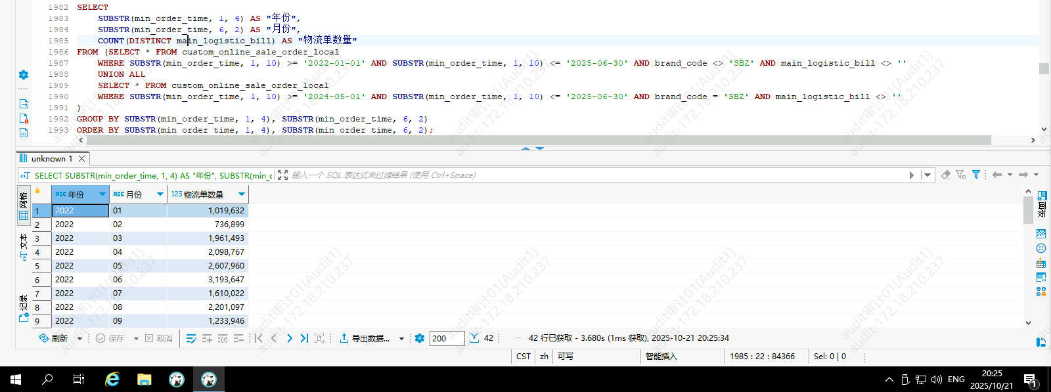Click the 刷新 refresh button
1051x392 pixels.
pyautogui.click(x=54, y=338)
